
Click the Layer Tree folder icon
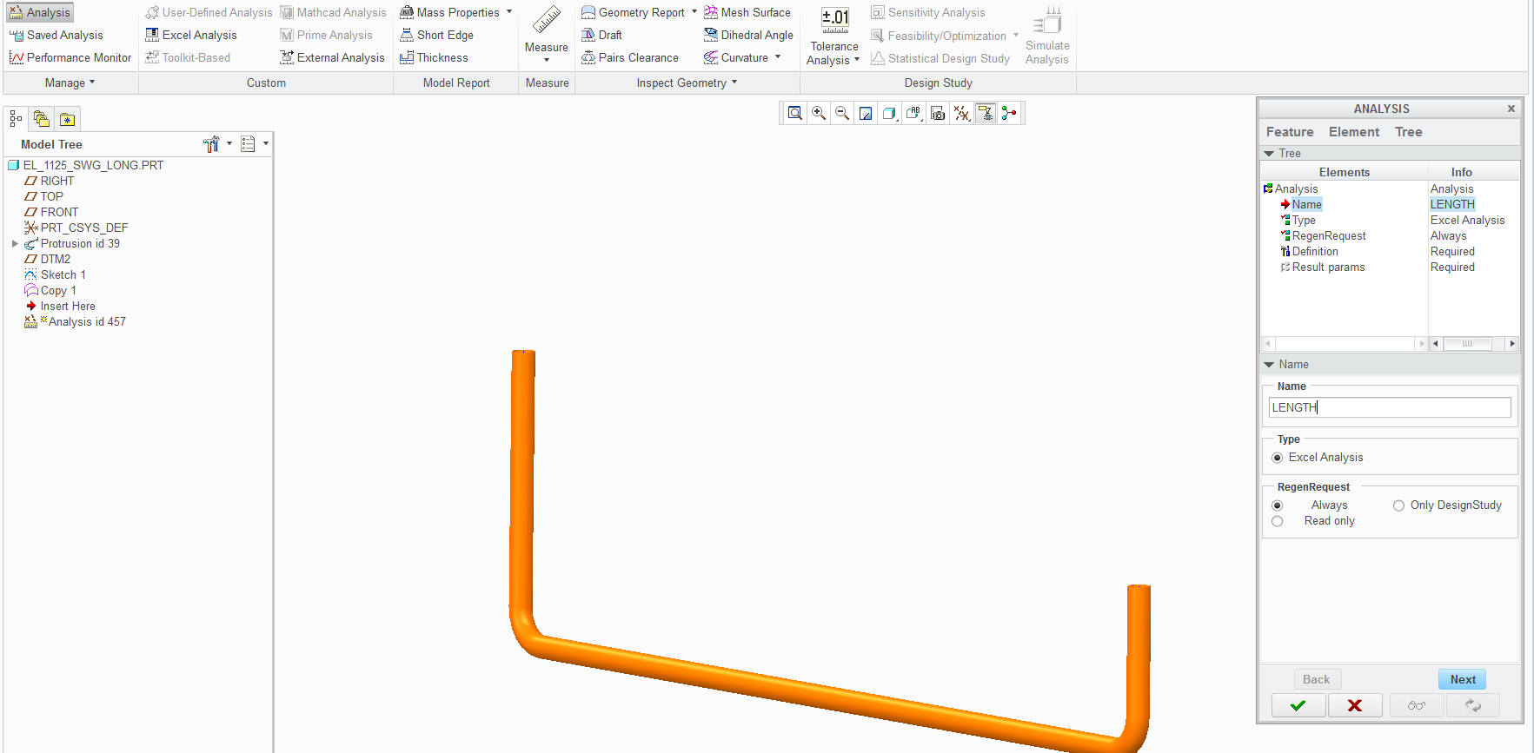(x=42, y=119)
